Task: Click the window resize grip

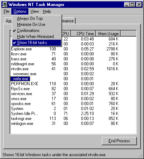Action: tap(140, 155)
